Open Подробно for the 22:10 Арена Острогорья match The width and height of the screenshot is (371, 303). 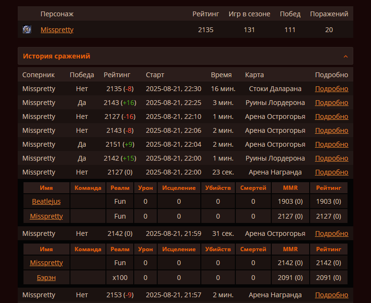pyautogui.click(x=332, y=117)
